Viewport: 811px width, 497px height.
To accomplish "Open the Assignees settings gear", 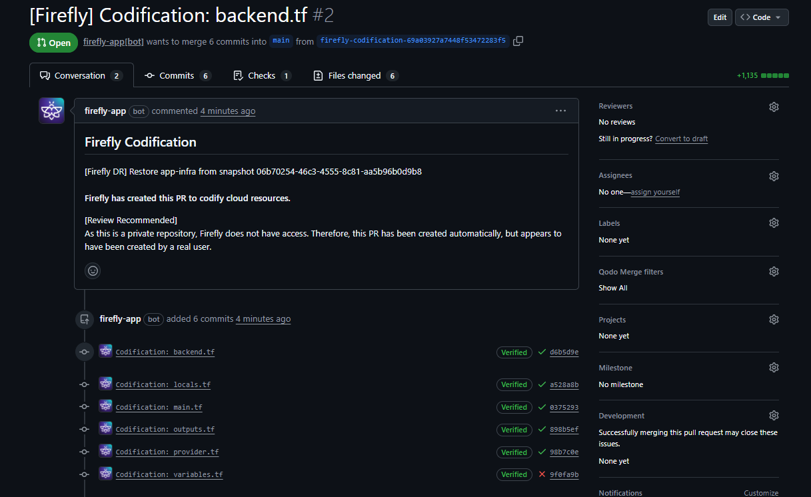I will tap(774, 176).
